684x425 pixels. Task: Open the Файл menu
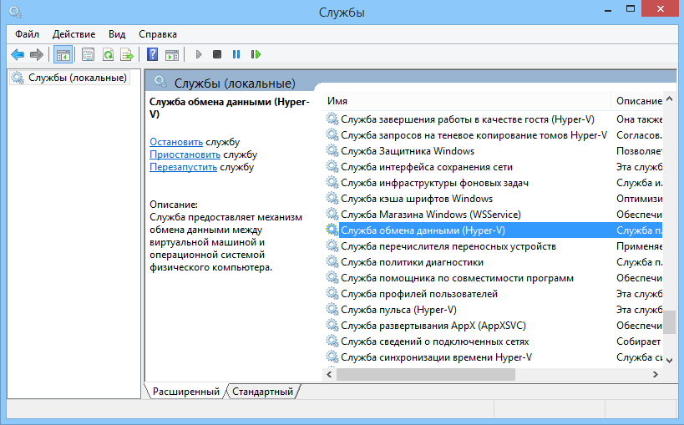[27, 34]
